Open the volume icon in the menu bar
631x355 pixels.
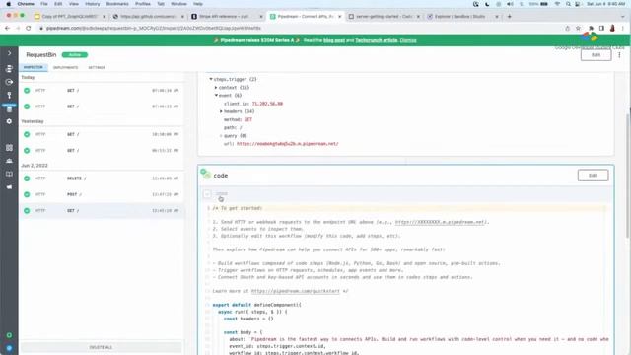510,4
